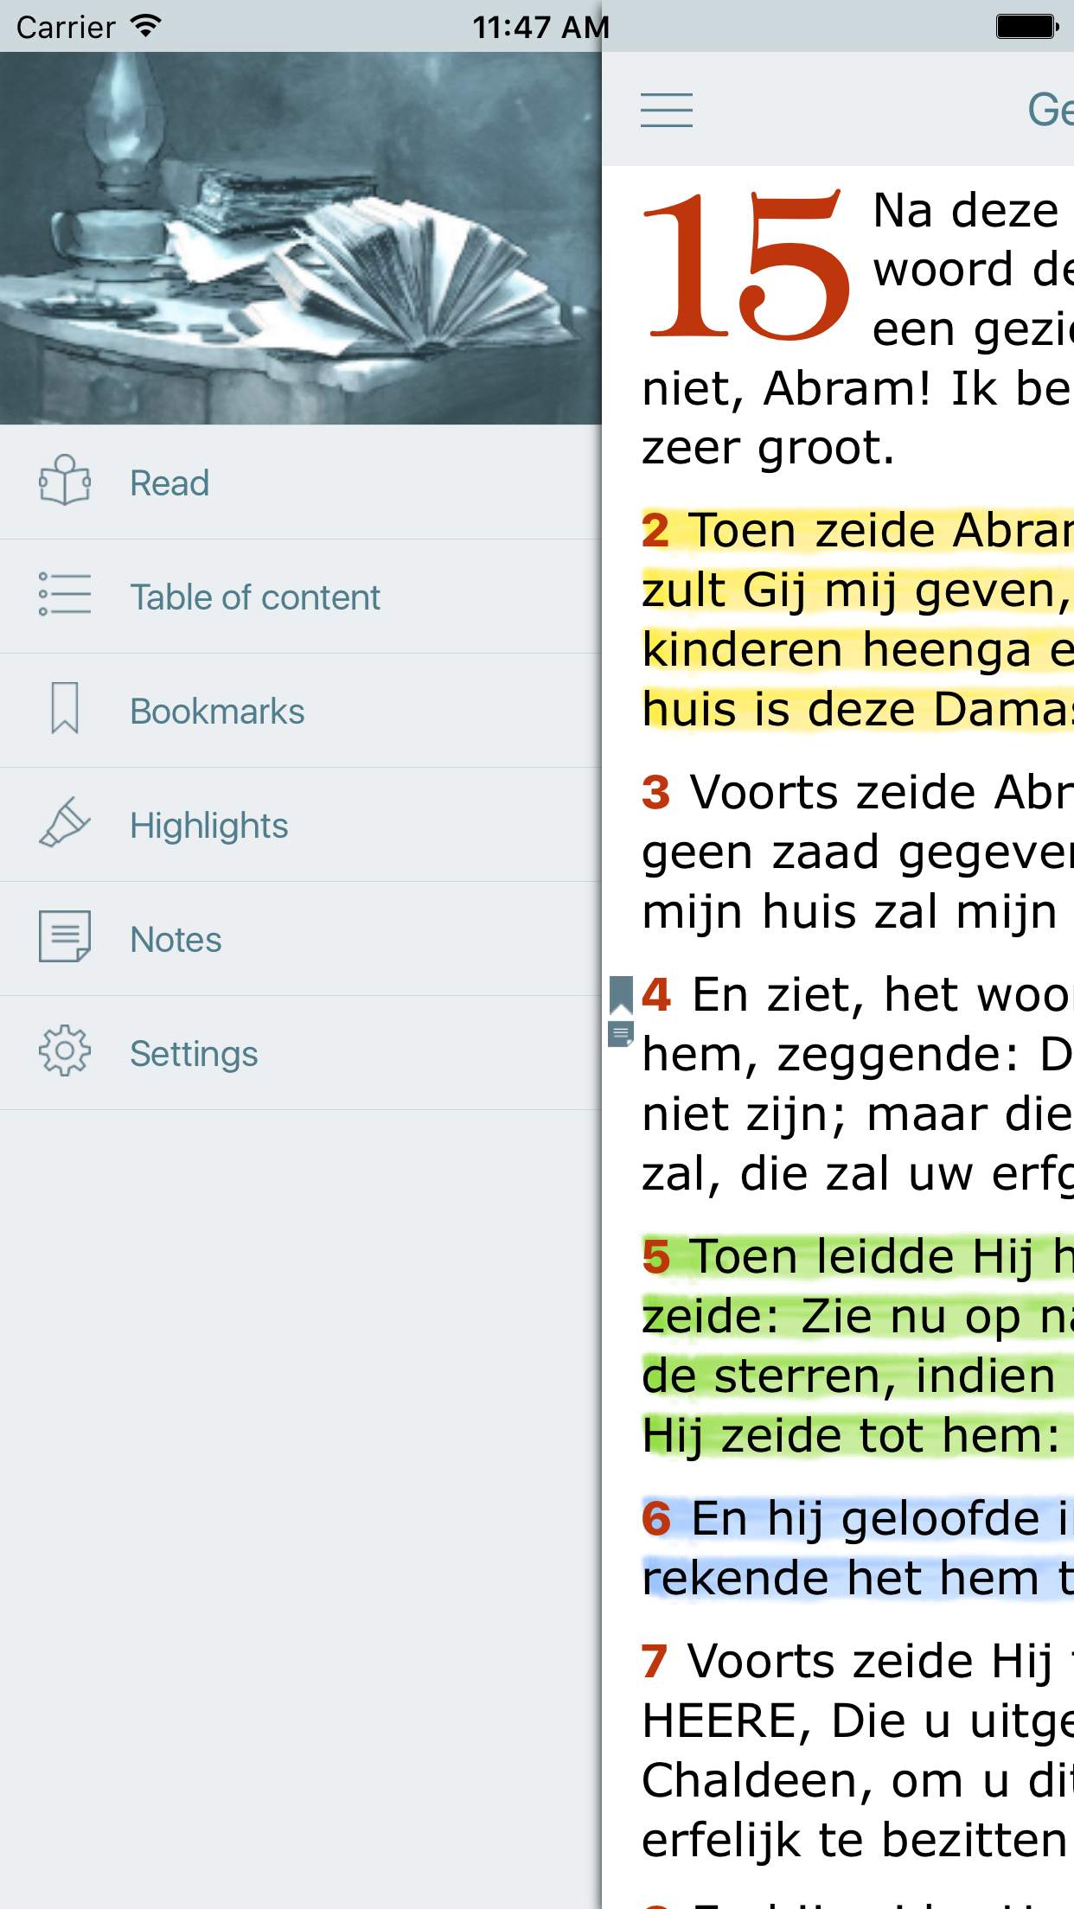The width and height of the screenshot is (1074, 1909).
Task: Select blue highlighted verse 6
Action: tap(856, 1548)
